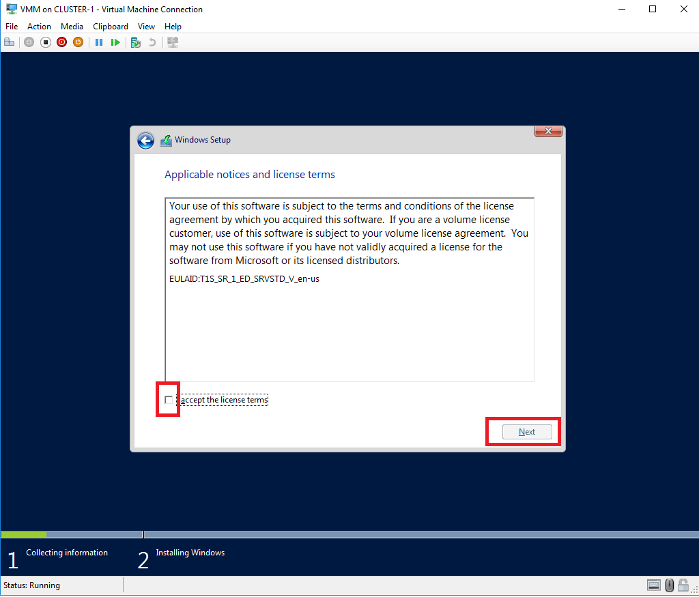Go back using the blue arrow in Windows Setup

click(146, 141)
